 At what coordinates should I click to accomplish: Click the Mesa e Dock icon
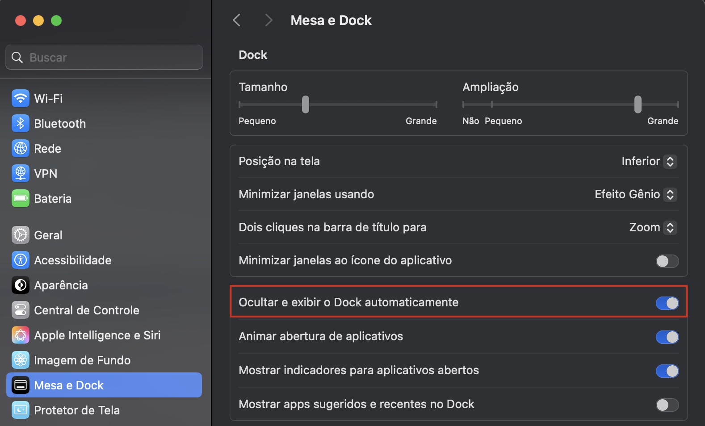[x=21, y=385]
